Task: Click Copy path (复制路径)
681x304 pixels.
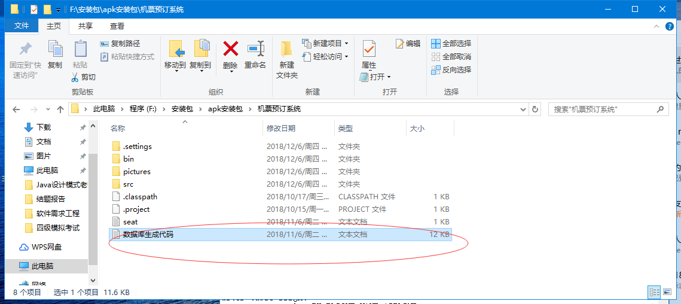Action: [x=120, y=44]
